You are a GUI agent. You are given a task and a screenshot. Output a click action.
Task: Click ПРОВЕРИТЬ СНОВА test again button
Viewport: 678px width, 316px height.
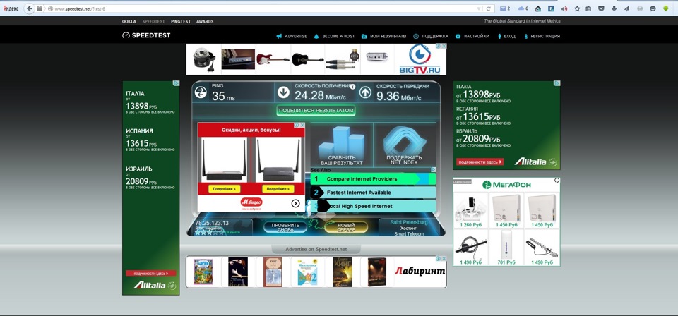point(285,227)
